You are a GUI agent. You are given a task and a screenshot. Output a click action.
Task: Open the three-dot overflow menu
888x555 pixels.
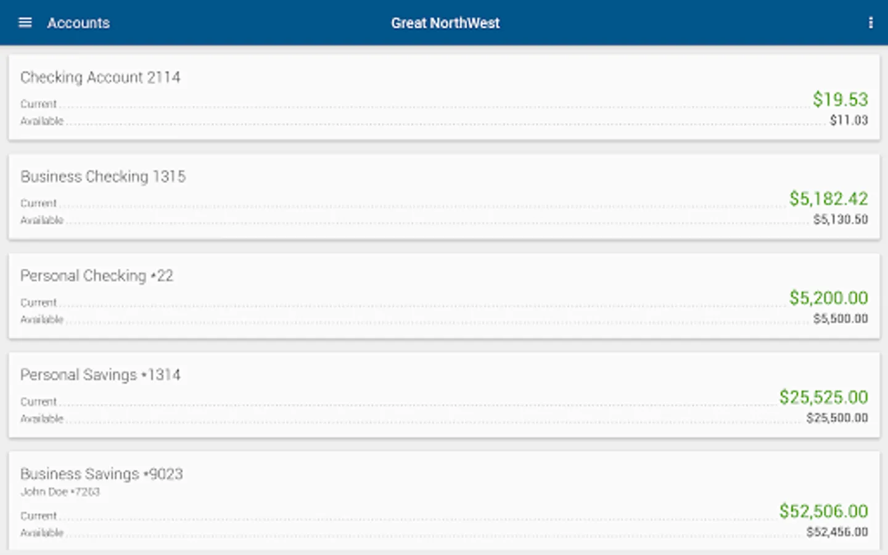pyautogui.click(x=870, y=23)
